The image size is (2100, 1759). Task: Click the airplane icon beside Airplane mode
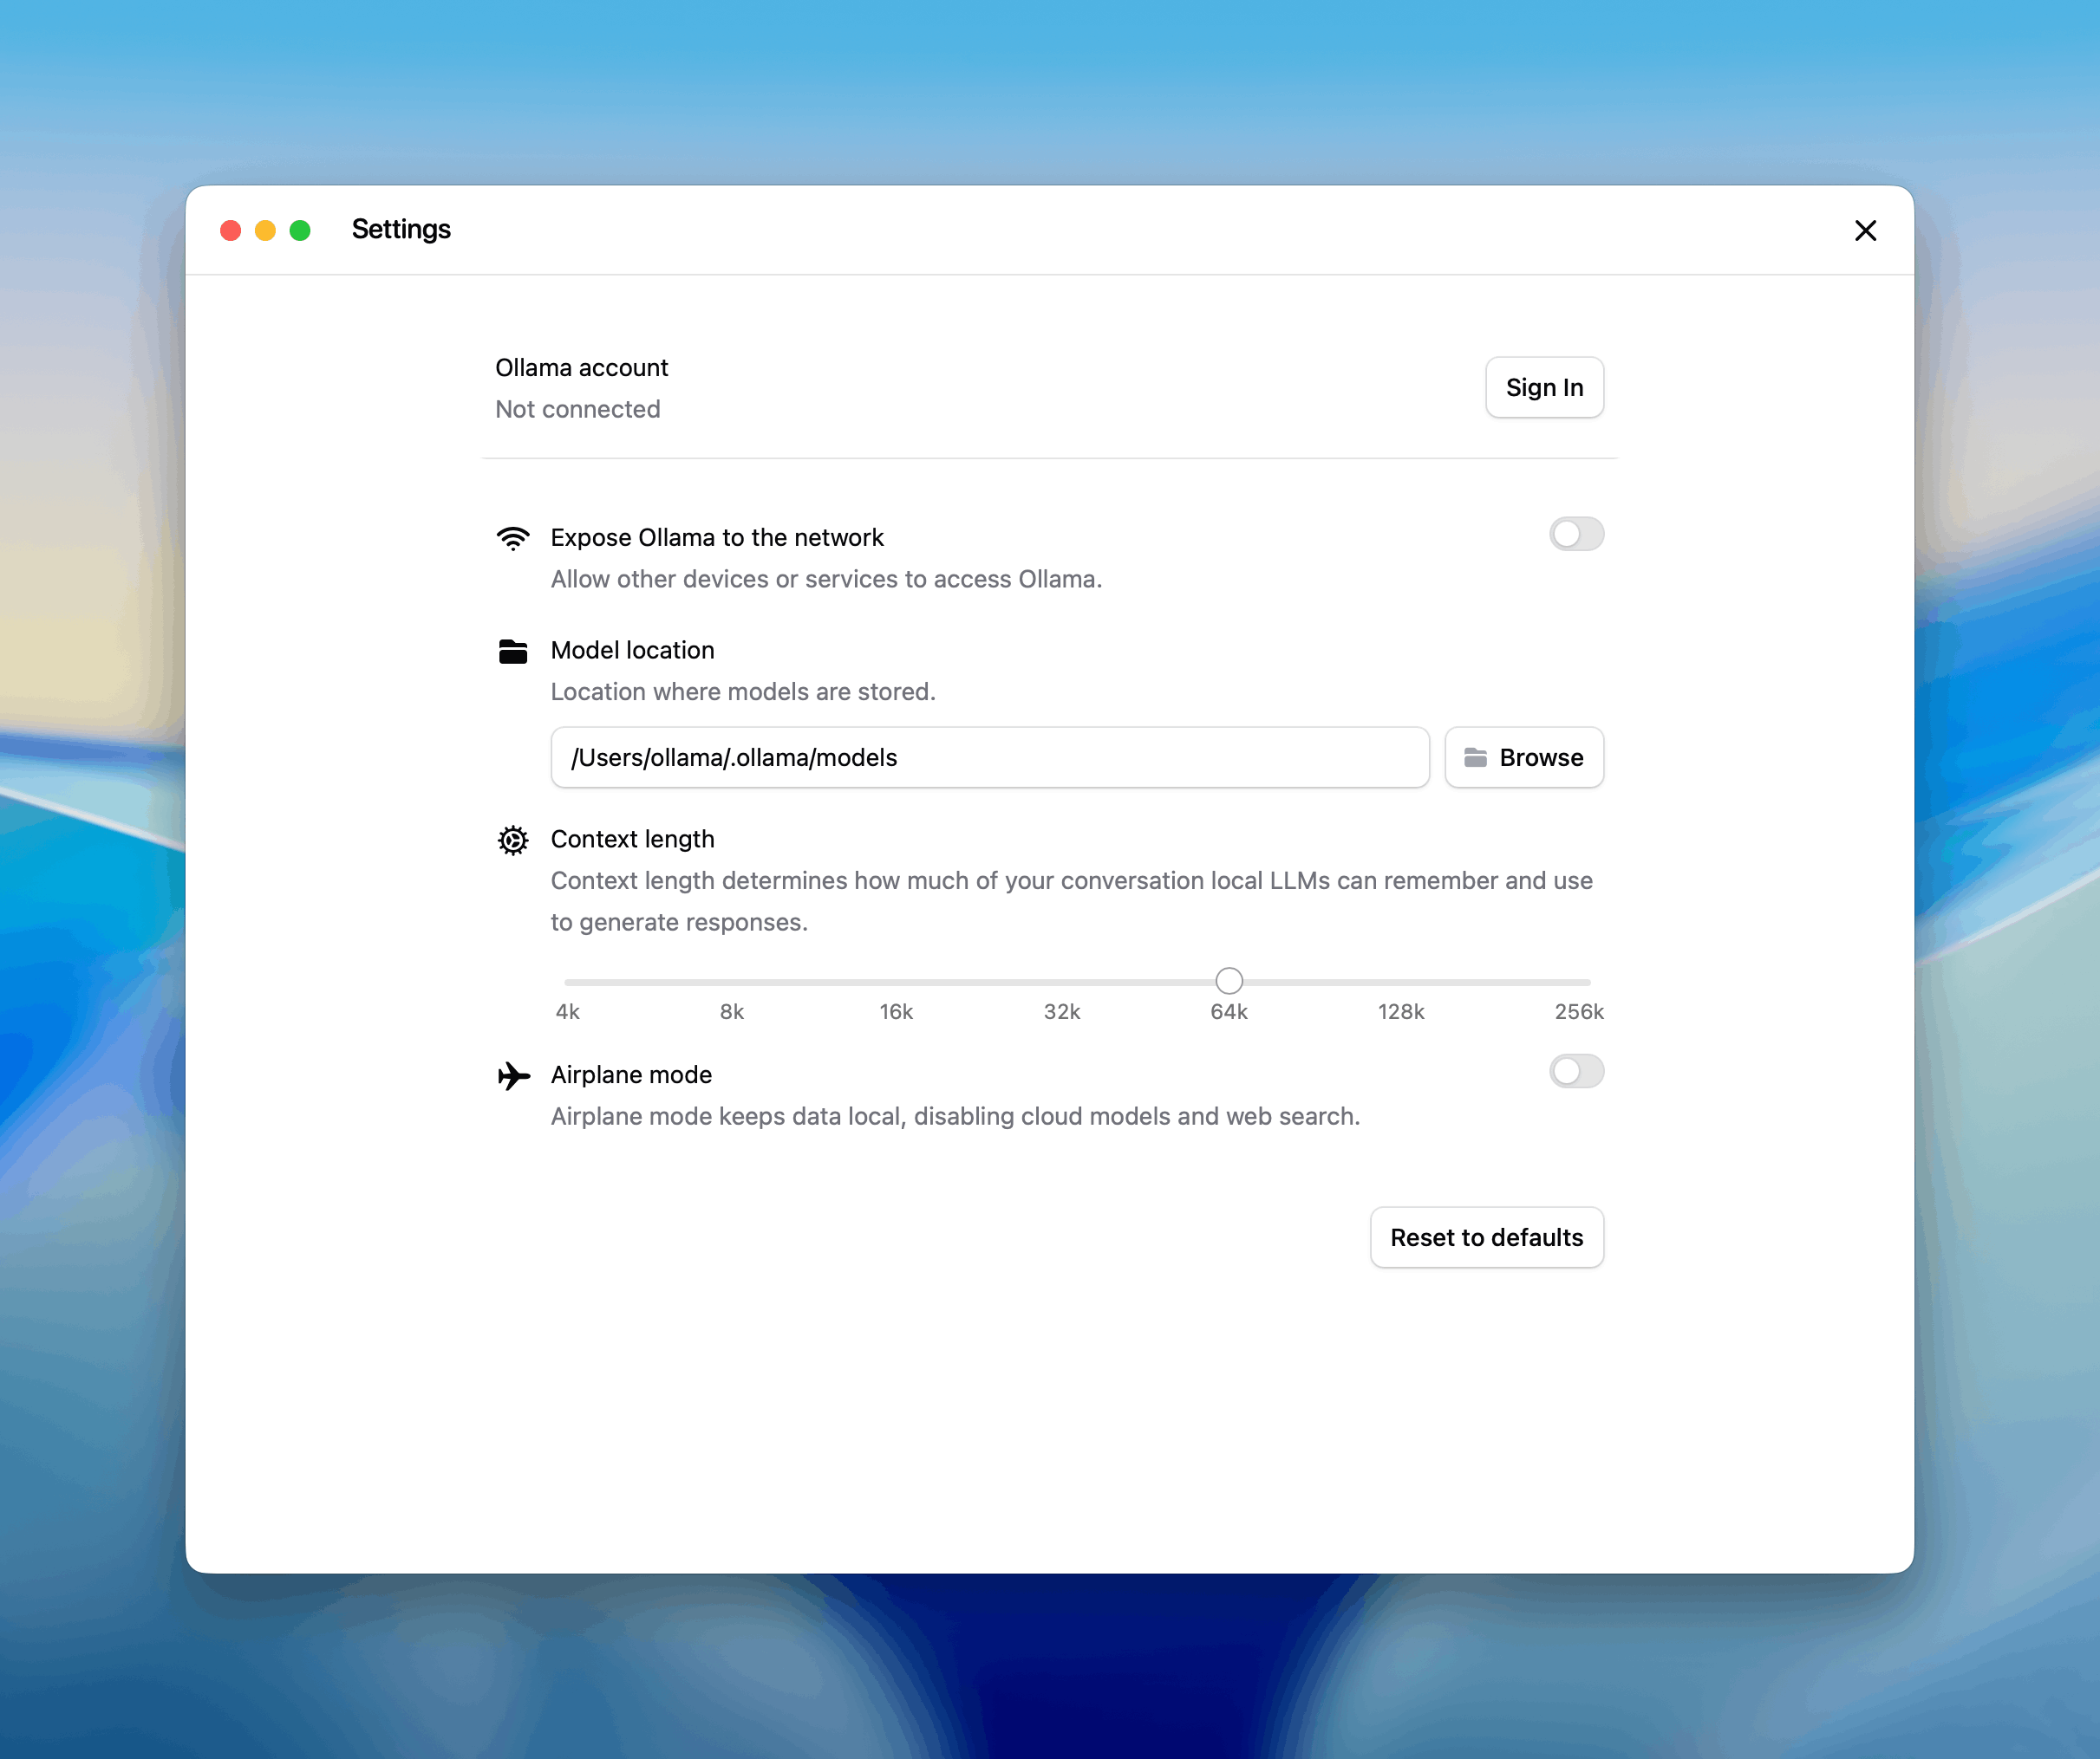point(513,1075)
